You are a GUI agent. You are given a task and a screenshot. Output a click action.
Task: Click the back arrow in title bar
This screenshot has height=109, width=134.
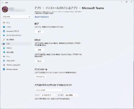tap(3, 3)
